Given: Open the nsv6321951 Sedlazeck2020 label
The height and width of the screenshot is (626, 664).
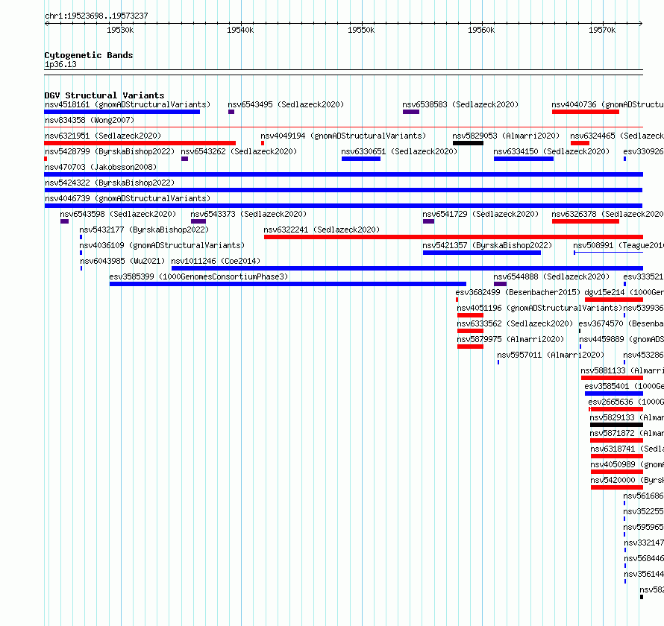Looking at the screenshot, I should pos(103,136).
